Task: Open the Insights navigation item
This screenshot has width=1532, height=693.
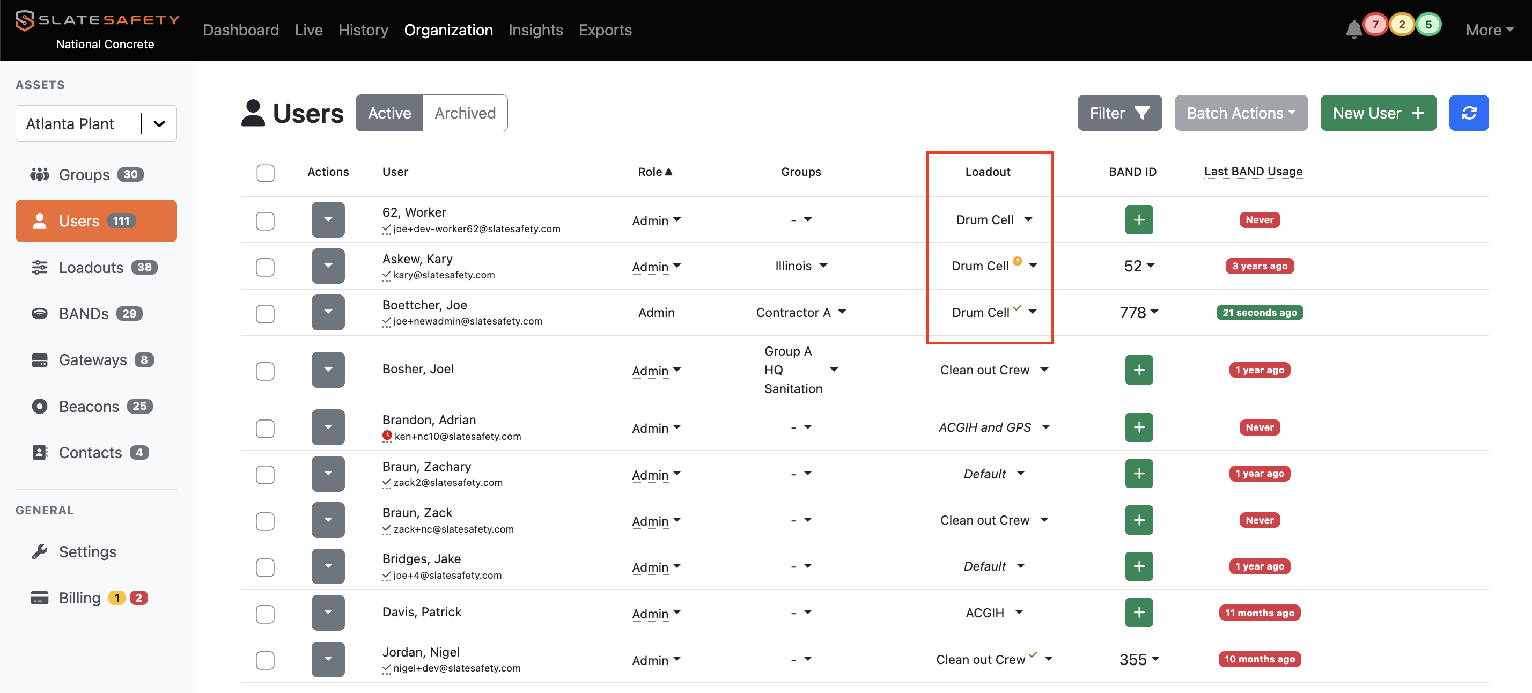Action: coord(535,30)
